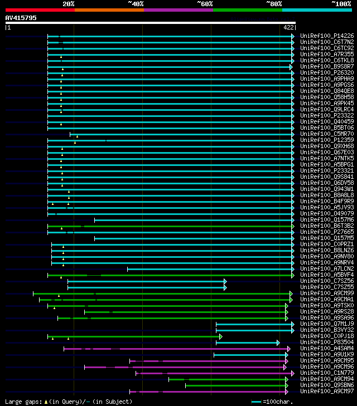The width and height of the screenshot is (357, 406).
Task: Click the purple alignment bar of UniRef100_A9CM95
Action: click(209, 361)
